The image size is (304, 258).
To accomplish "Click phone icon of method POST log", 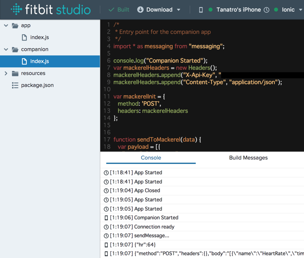I will (x=106, y=254).
